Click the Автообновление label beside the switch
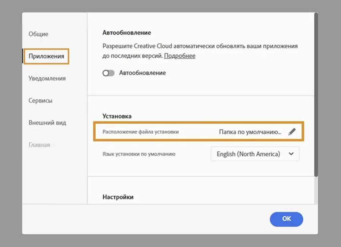The height and width of the screenshot is (247, 341). (142, 73)
